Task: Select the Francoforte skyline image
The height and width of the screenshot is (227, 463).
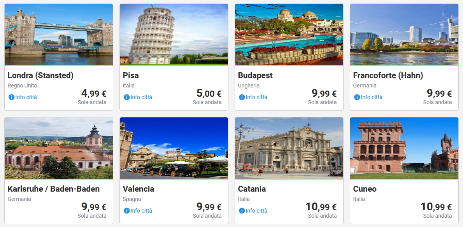Action: [404, 35]
